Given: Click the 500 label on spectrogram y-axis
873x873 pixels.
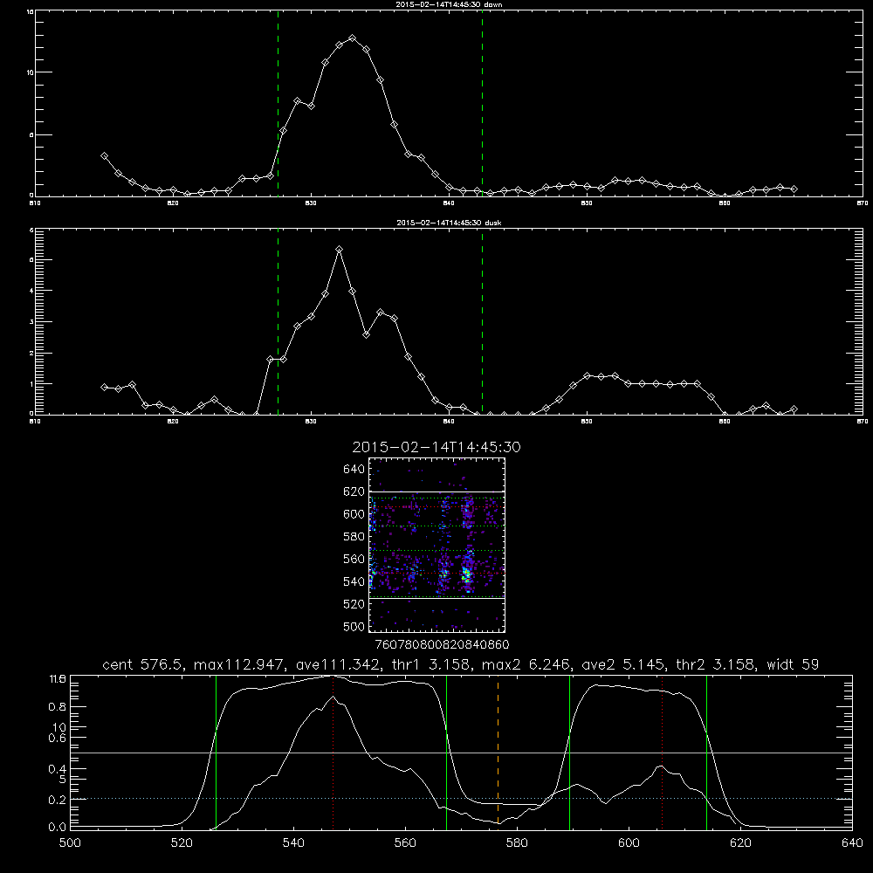Looking at the screenshot, I should (354, 626).
